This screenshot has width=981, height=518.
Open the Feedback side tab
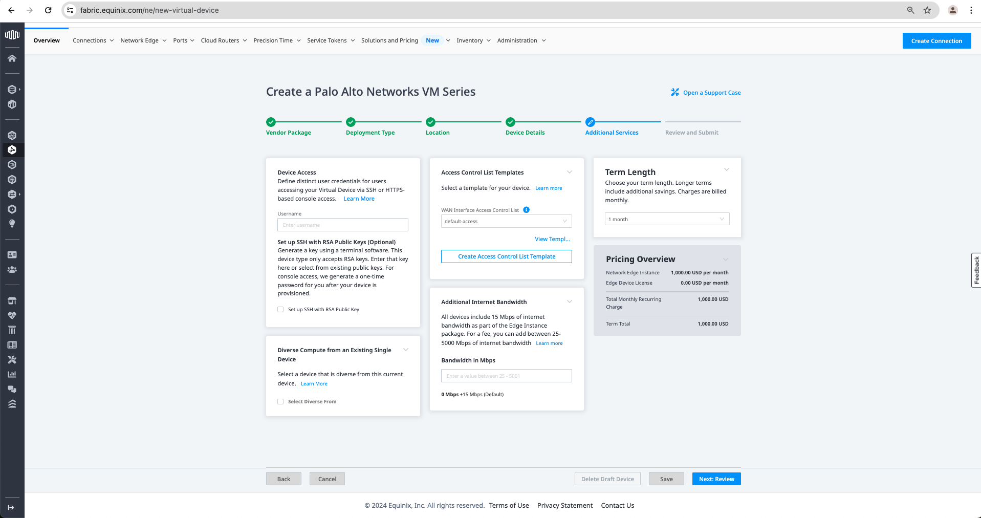coord(976,270)
